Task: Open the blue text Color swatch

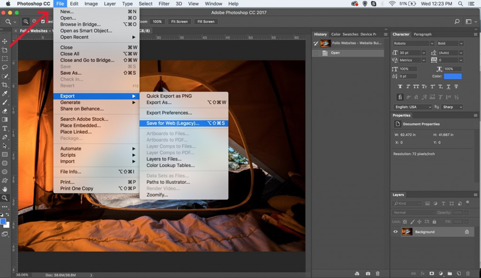Action: [452, 76]
